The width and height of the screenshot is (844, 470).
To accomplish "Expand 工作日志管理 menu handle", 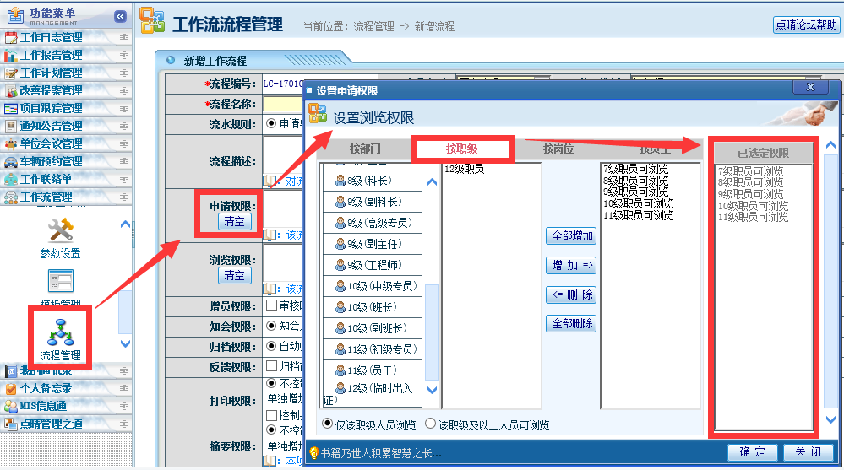I will pos(124,38).
